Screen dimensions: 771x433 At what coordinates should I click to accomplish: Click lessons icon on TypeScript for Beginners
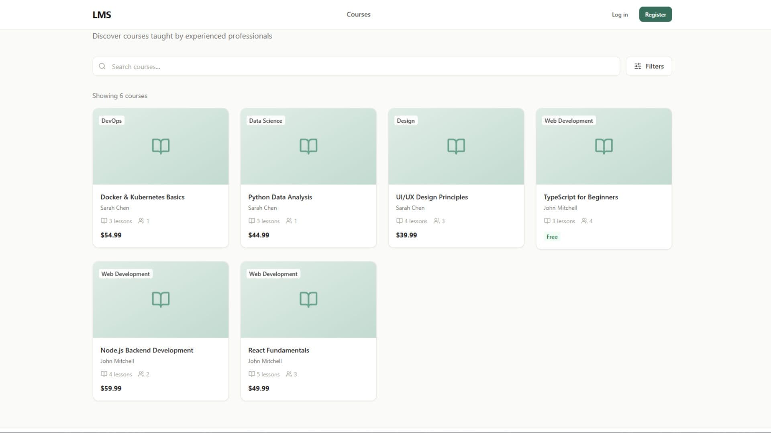[547, 221]
